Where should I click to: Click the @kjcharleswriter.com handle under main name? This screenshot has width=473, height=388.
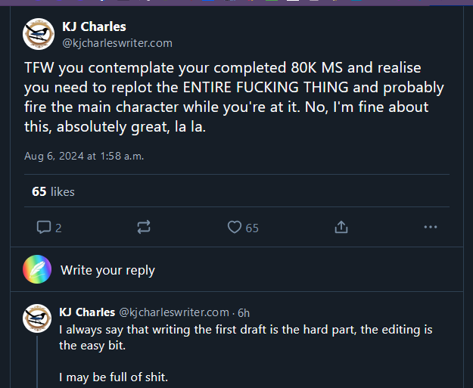pos(117,43)
